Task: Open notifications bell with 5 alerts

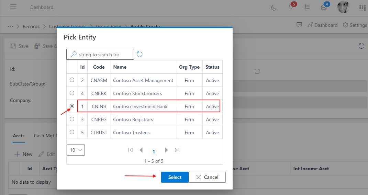Action: coord(291,7)
